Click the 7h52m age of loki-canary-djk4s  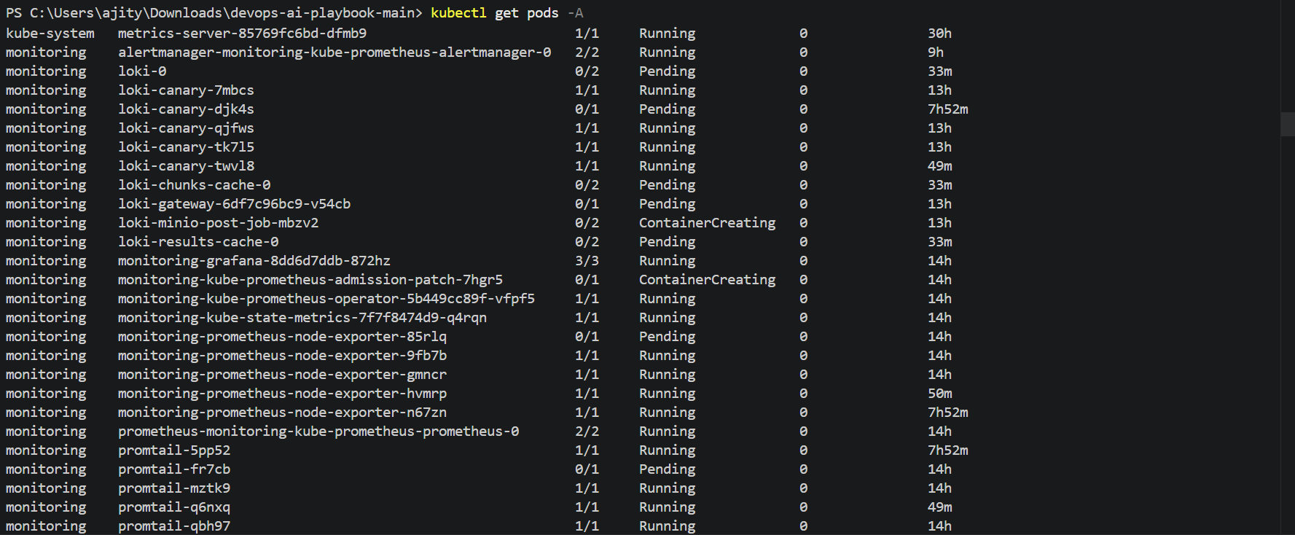(x=948, y=109)
